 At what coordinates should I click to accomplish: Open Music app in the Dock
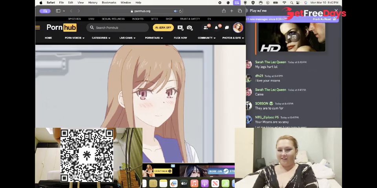[194, 183]
